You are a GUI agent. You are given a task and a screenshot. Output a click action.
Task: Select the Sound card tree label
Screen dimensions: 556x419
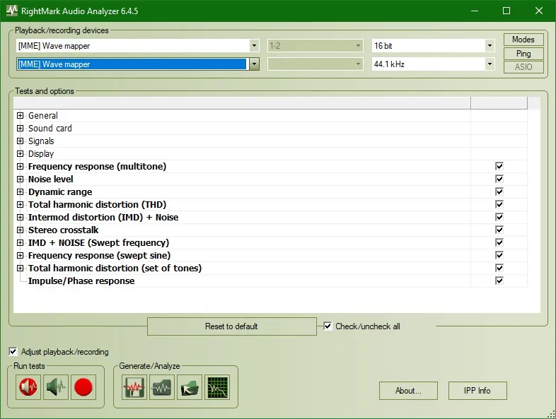[50, 128]
